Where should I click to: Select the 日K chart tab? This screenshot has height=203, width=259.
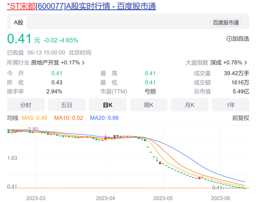(108, 105)
